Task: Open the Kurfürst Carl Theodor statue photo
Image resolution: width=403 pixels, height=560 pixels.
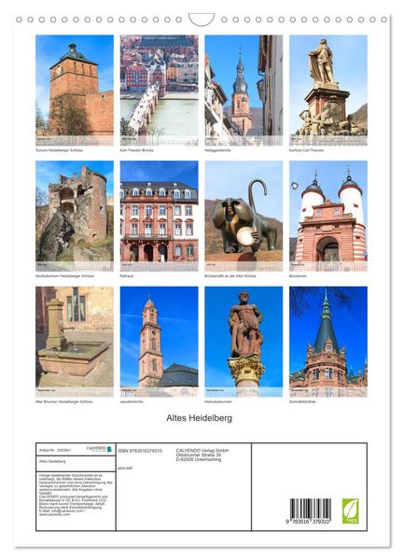Action: click(x=328, y=91)
